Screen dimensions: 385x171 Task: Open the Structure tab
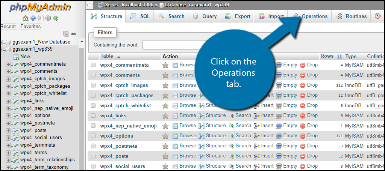tap(106, 16)
